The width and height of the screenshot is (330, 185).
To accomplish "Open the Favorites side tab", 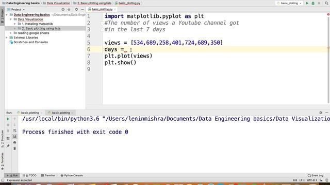I will click(2, 161).
